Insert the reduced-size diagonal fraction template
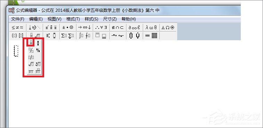Image resolution: width=263 pixels, height=128 pixels. [x=38, y=50]
